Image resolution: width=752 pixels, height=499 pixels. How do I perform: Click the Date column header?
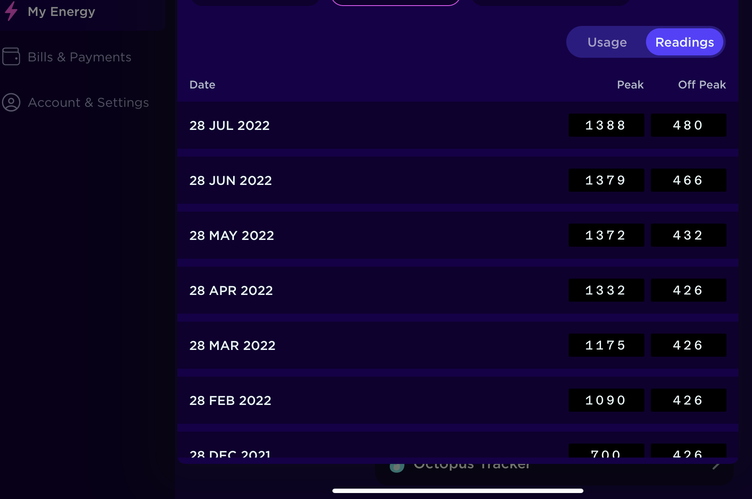tap(202, 84)
